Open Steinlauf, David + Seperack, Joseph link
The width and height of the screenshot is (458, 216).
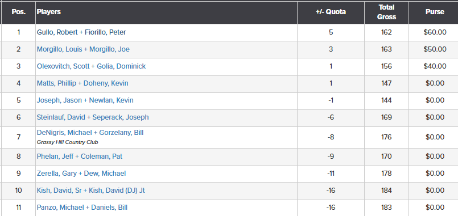93,117
